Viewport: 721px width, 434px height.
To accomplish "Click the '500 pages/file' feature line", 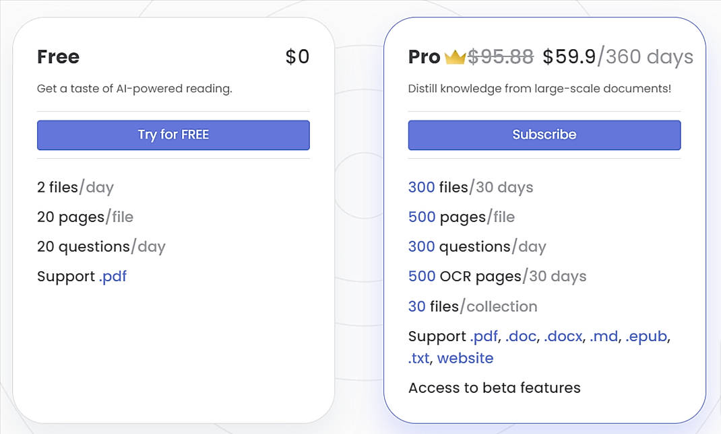I will [462, 217].
